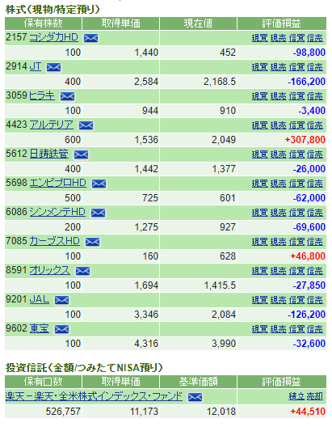Click the envelope icon beside エンビプロHD
This screenshot has height=427, width=332.
tap(99, 184)
